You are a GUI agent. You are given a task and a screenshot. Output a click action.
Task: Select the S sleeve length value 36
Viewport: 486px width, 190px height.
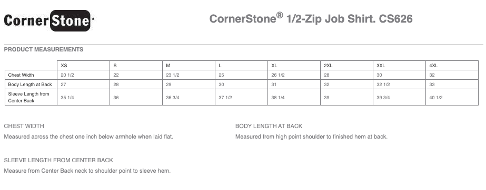(116, 98)
